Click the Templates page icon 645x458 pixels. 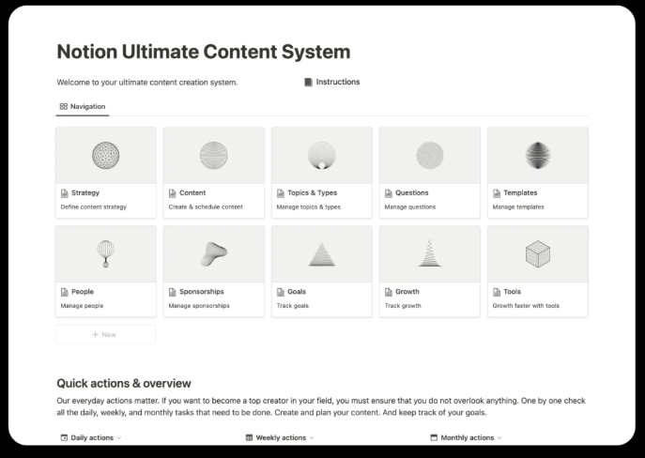(497, 192)
